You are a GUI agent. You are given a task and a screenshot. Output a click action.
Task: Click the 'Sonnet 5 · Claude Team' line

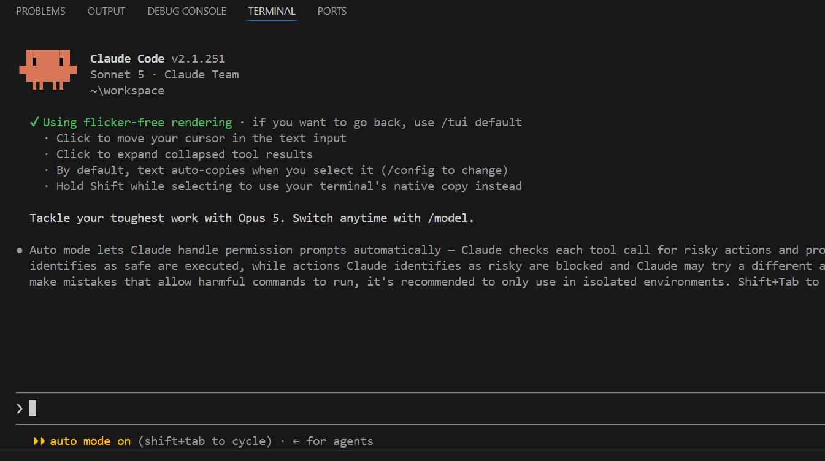(x=164, y=75)
